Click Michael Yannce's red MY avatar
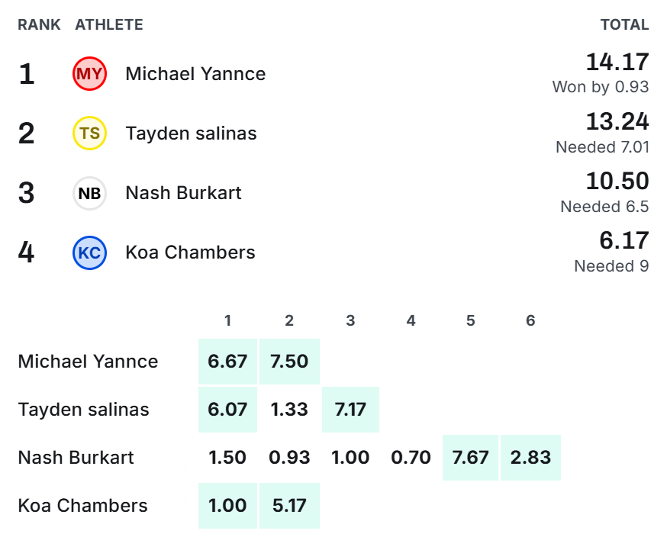This screenshot has height=550, width=667. pyautogui.click(x=89, y=74)
